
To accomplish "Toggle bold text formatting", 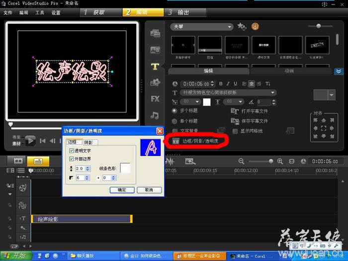I will tap(221, 84).
